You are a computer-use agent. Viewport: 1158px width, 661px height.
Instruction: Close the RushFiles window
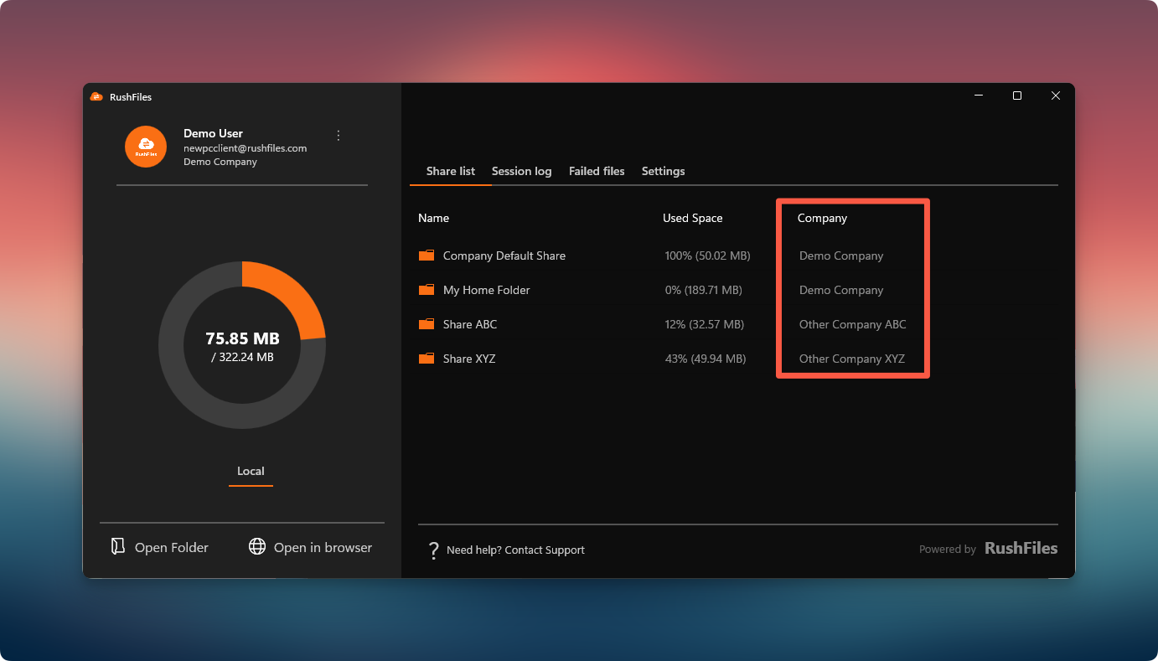coord(1056,96)
